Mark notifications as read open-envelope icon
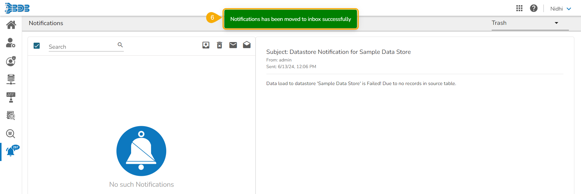The width and height of the screenshot is (581, 194). (x=247, y=45)
